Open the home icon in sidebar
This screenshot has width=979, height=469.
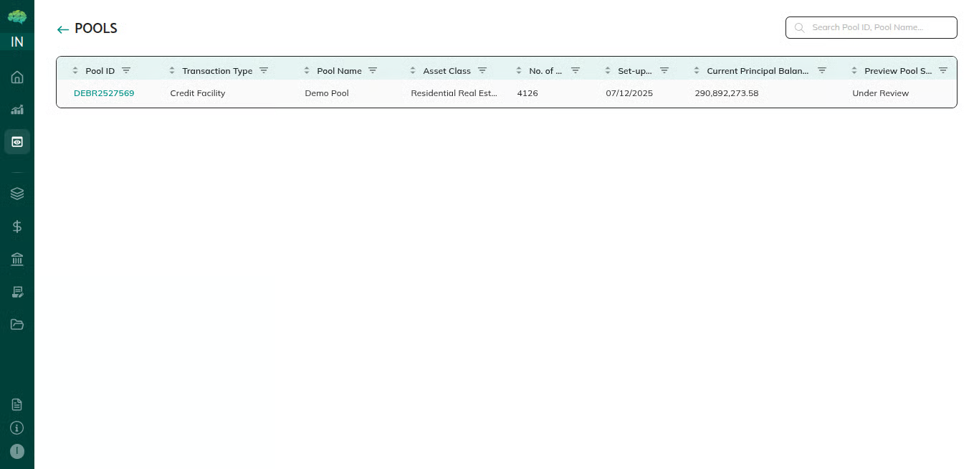(x=17, y=77)
